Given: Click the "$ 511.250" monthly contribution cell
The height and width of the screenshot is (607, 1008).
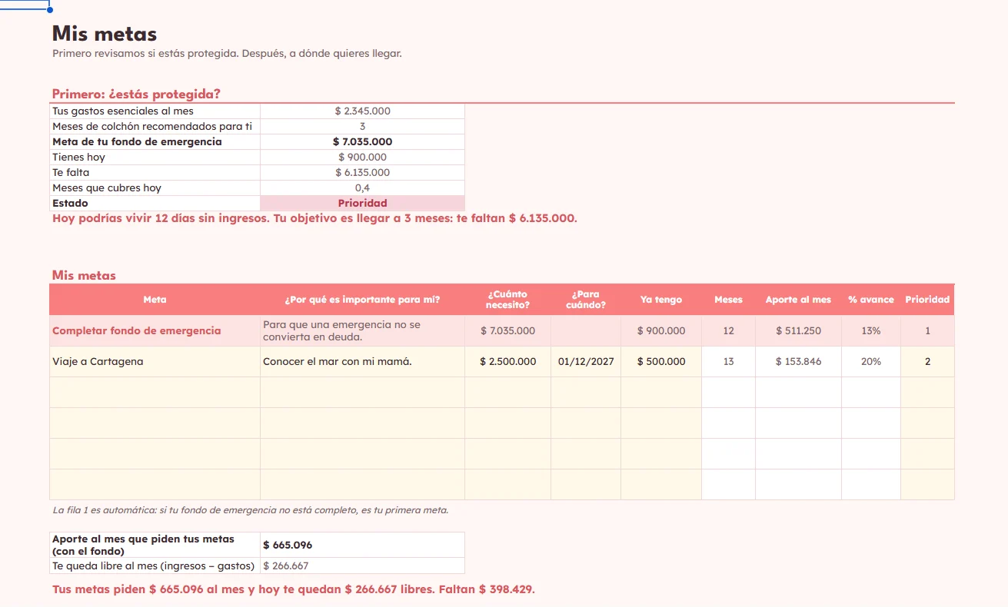Looking at the screenshot, I should pyautogui.click(x=799, y=331).
